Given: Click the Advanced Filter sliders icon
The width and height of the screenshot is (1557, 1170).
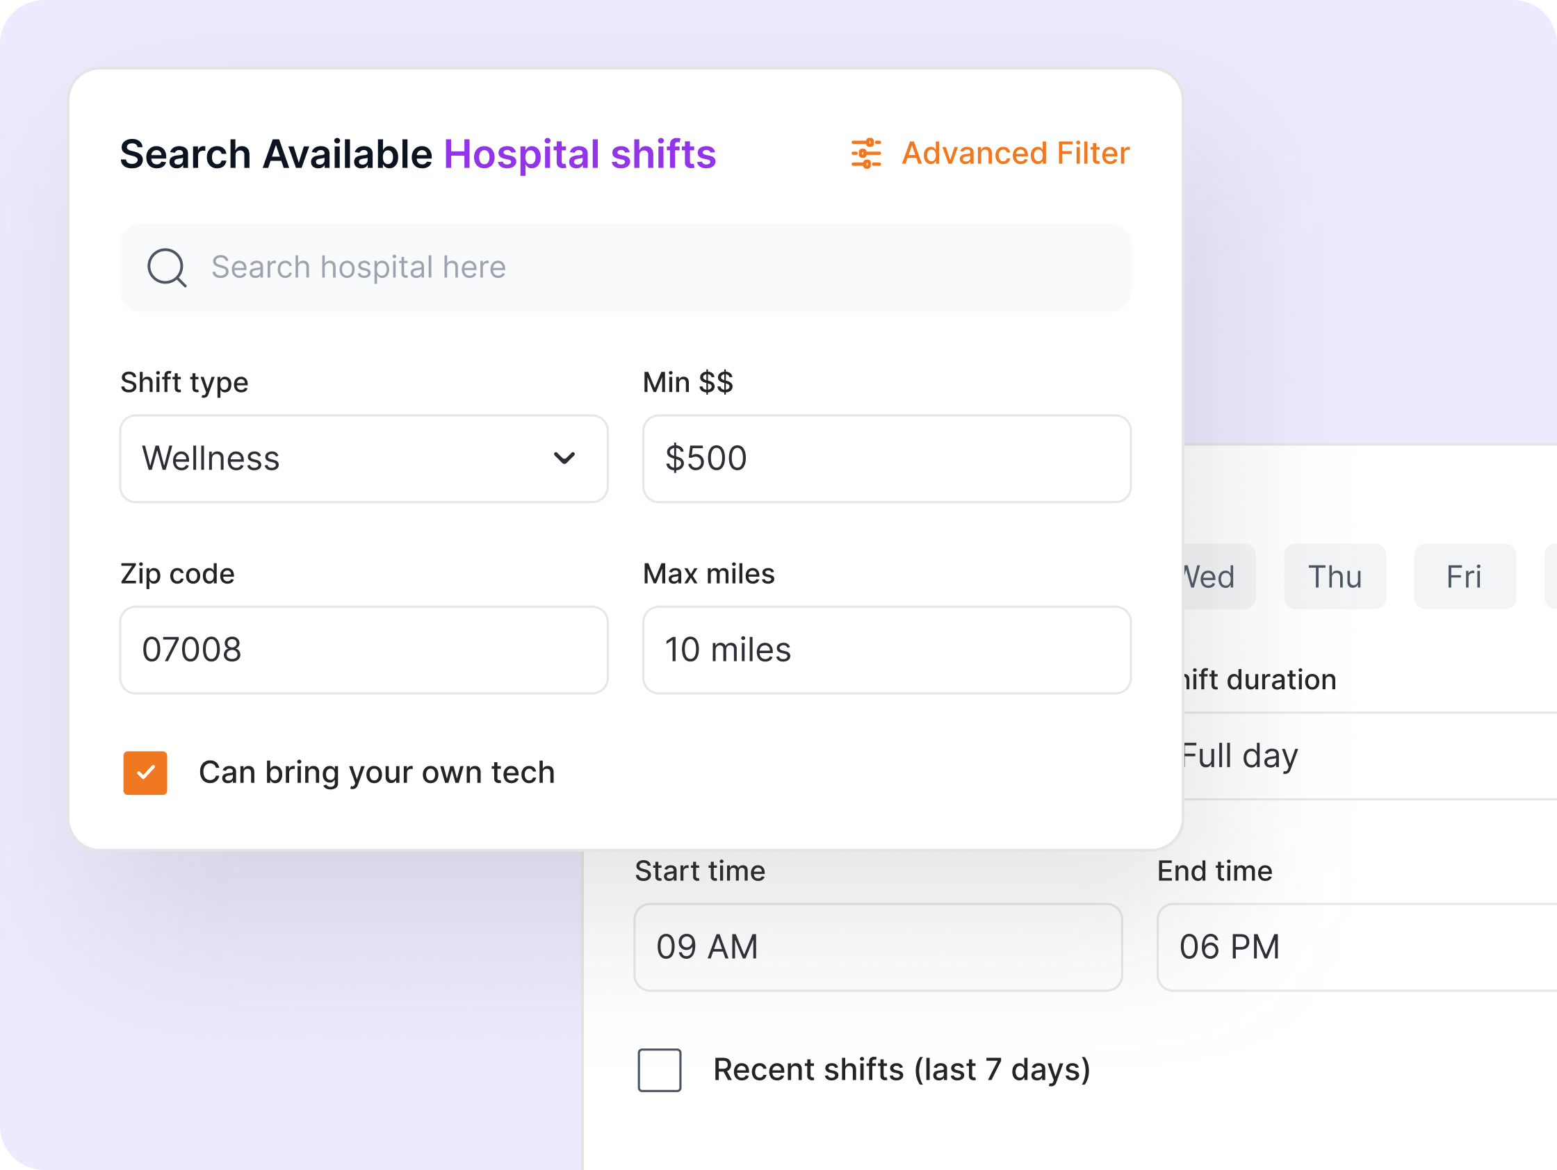Looking at the screenshot, I should [865, 154].
